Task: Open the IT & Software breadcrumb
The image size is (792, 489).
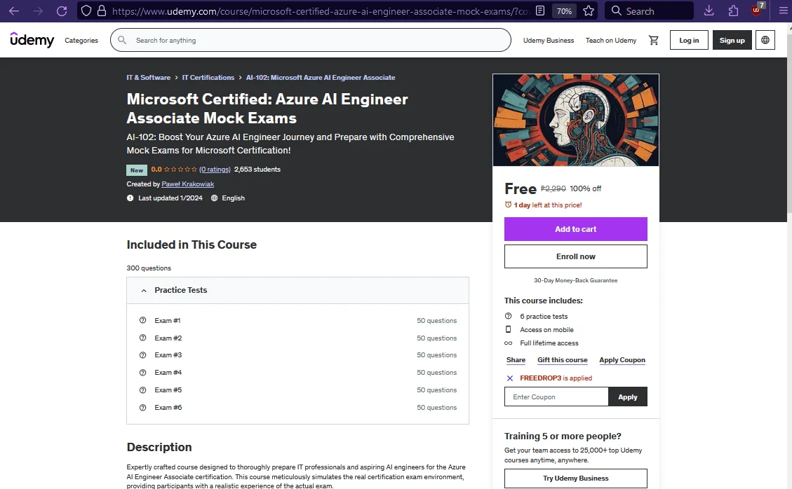Action: [x=149, y=77]
